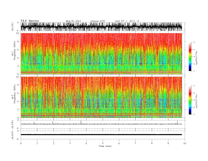Select the "start UT = 20:0 :0" text
The image size is (208, 161).
127,21
